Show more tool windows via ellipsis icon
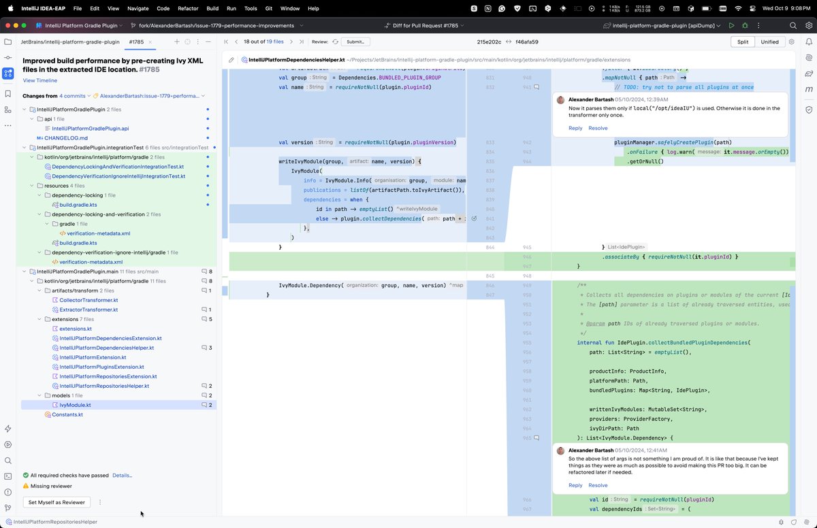Image resolution: width=817 pixels, height=528 pixels. click(x=7, y=125)
